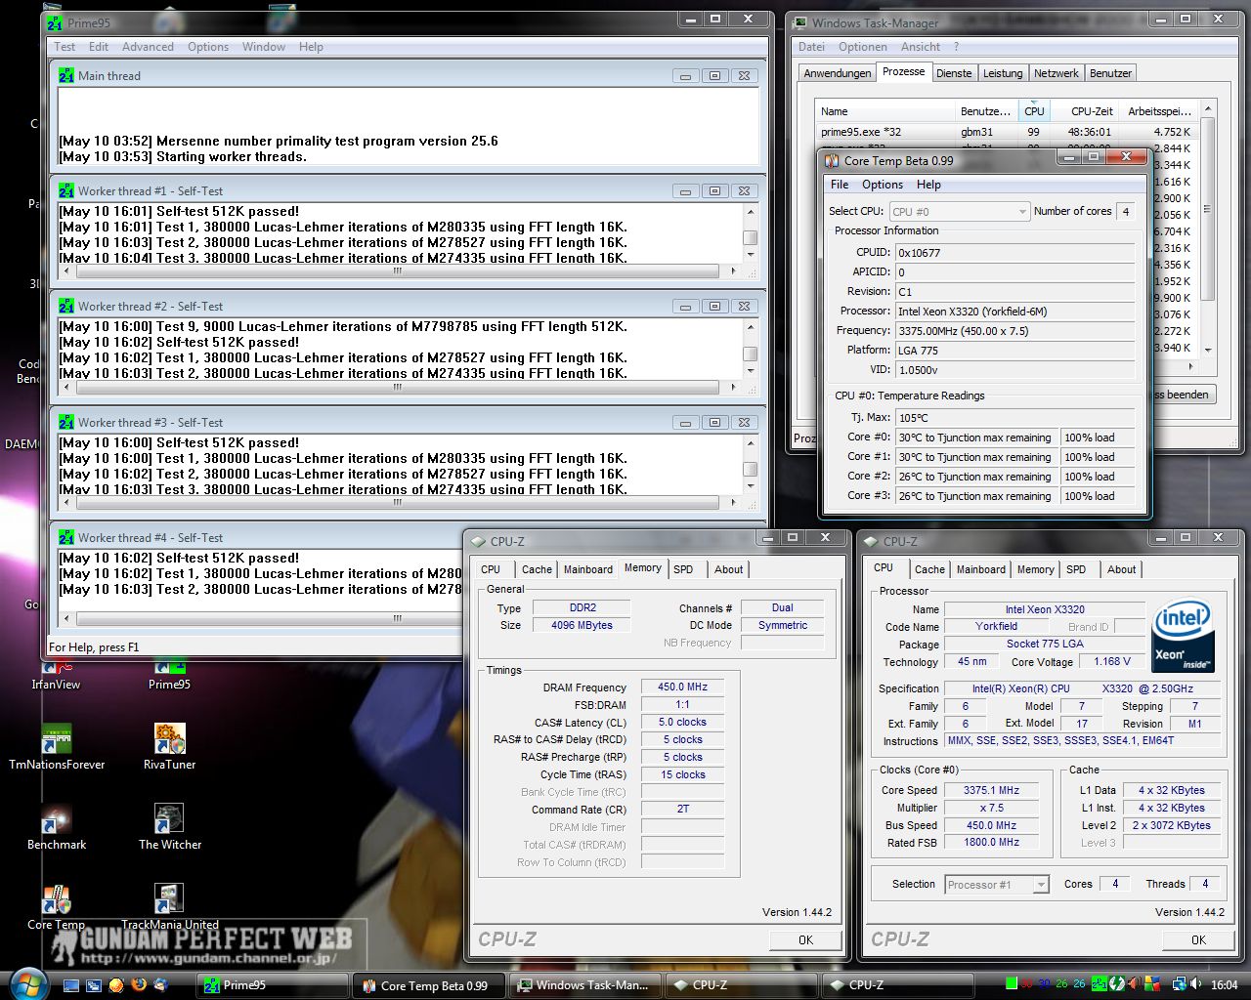
Task: Open the Window menu in Prime95
Action: tap(264, 47)
